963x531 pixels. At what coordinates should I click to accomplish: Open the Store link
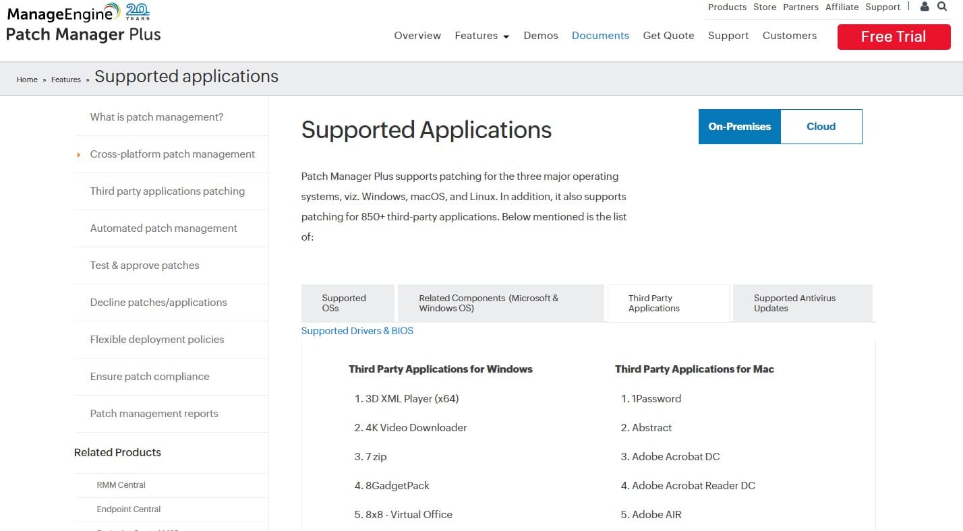coord(765,7)
